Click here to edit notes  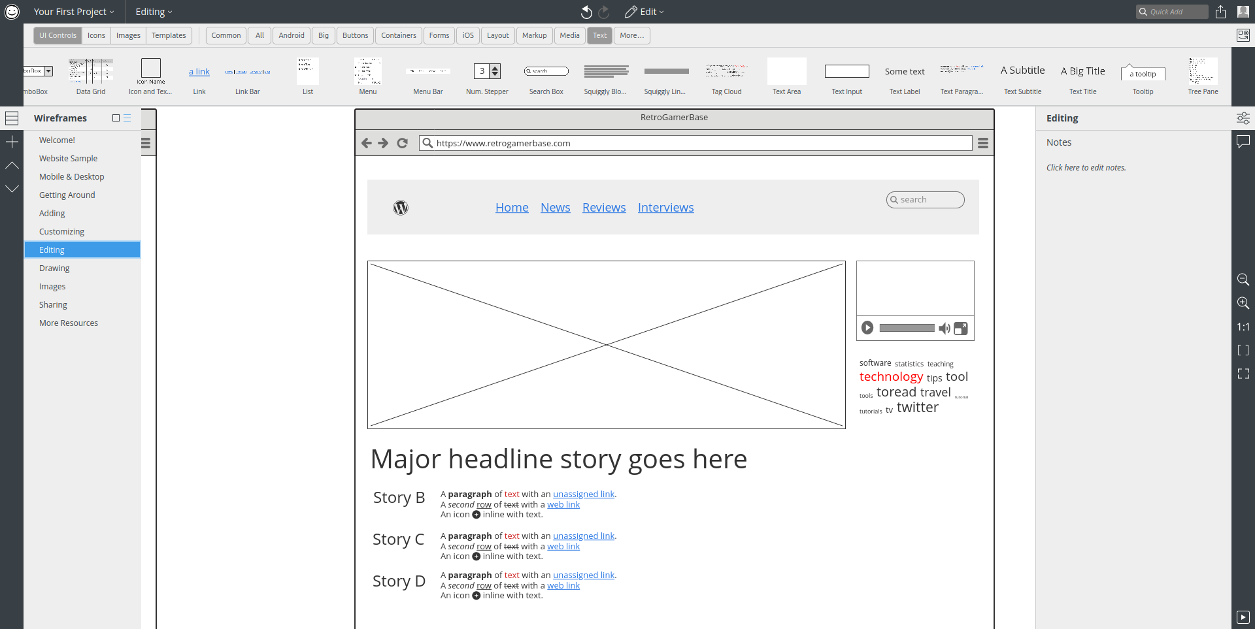coord(1086,168)
